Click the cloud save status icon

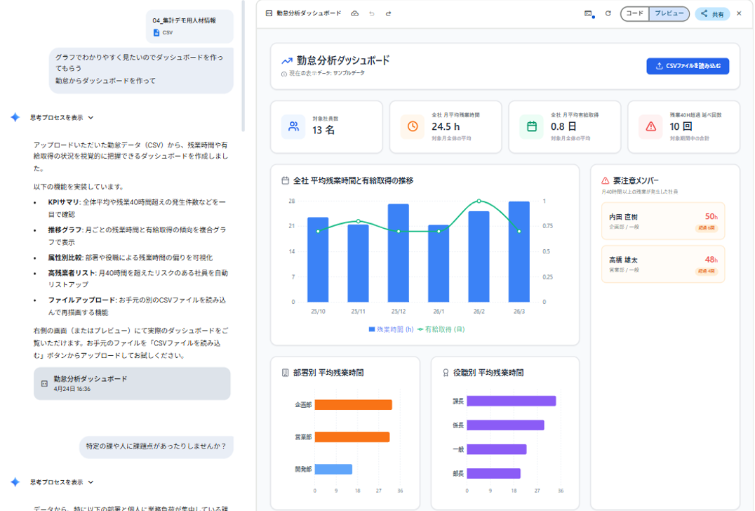tap(354, 13)
